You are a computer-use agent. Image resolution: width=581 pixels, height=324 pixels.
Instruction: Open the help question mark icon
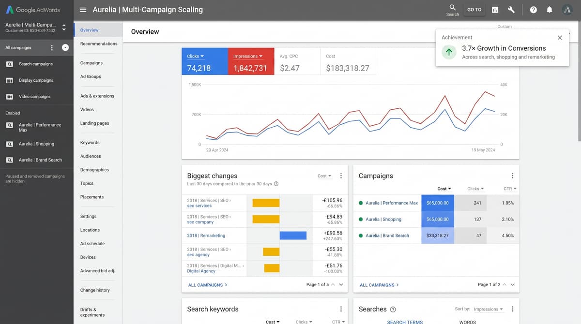533,10
